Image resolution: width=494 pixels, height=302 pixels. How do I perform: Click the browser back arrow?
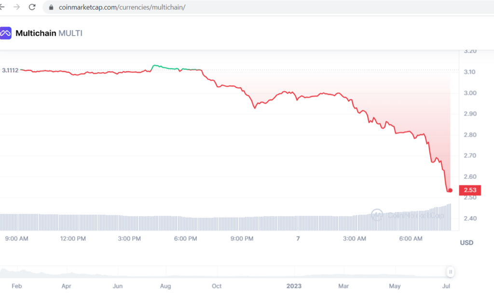2,7
